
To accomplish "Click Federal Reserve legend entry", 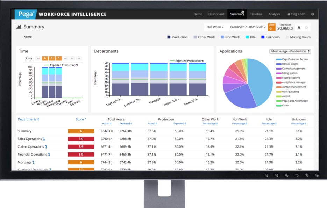I will point(288,78).
